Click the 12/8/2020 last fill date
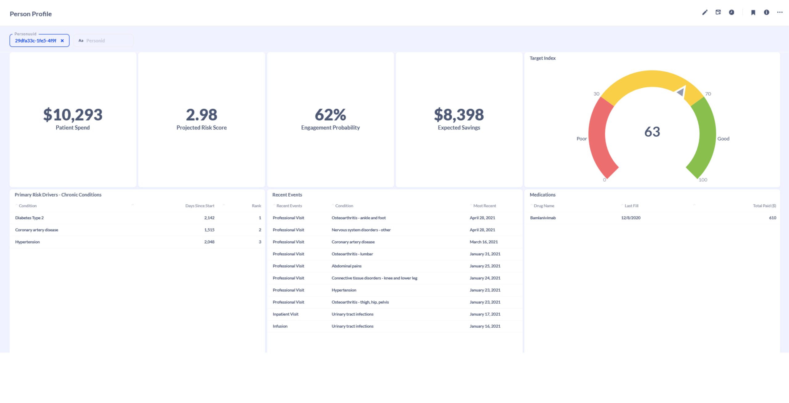Viewport: 789px width, 403px height. (631, 218)
